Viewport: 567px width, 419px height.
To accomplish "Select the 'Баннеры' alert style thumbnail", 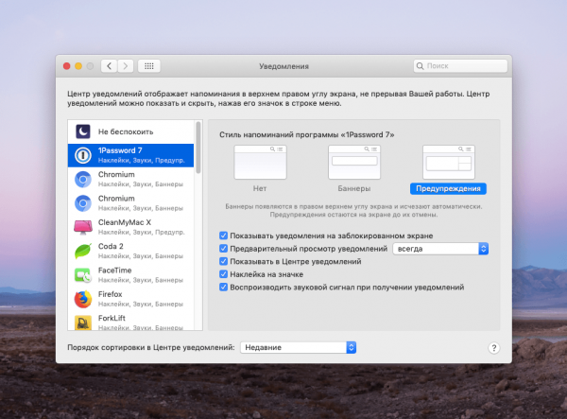I will pyautogui.click(x=354, y=162).
